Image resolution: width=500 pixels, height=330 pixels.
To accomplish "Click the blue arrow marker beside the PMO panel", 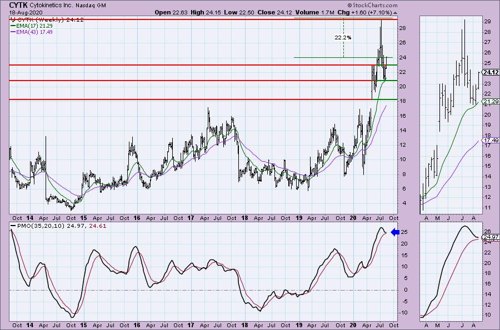I will click(x=395, y=232).
